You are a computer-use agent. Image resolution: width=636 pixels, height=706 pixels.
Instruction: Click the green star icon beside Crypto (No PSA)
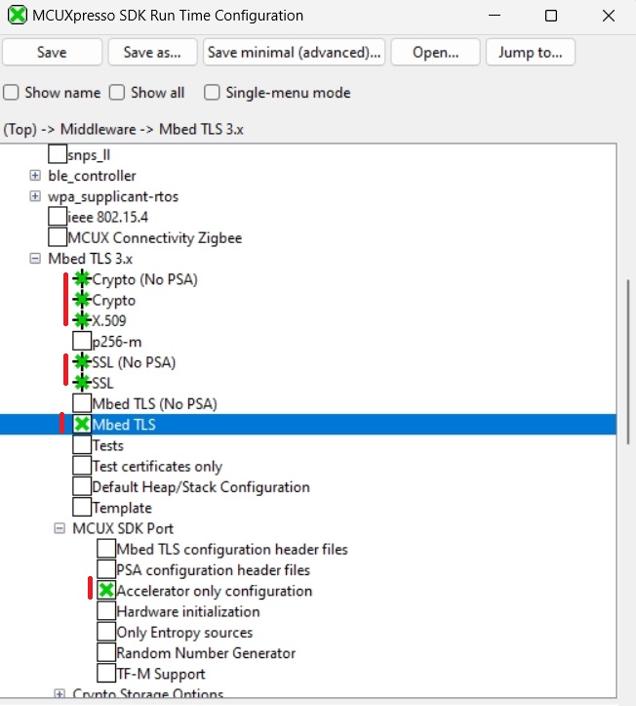click(82, 279)
